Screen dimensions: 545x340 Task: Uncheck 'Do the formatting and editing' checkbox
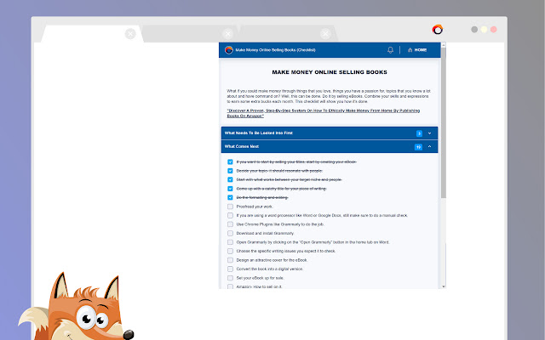coord(230,197)
